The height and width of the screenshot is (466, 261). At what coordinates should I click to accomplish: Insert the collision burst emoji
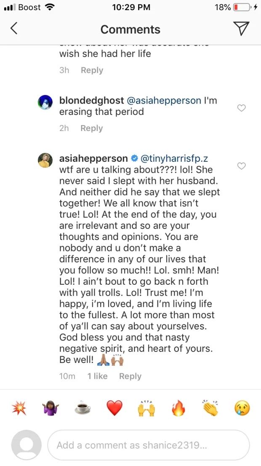click(x=19, y=408)
